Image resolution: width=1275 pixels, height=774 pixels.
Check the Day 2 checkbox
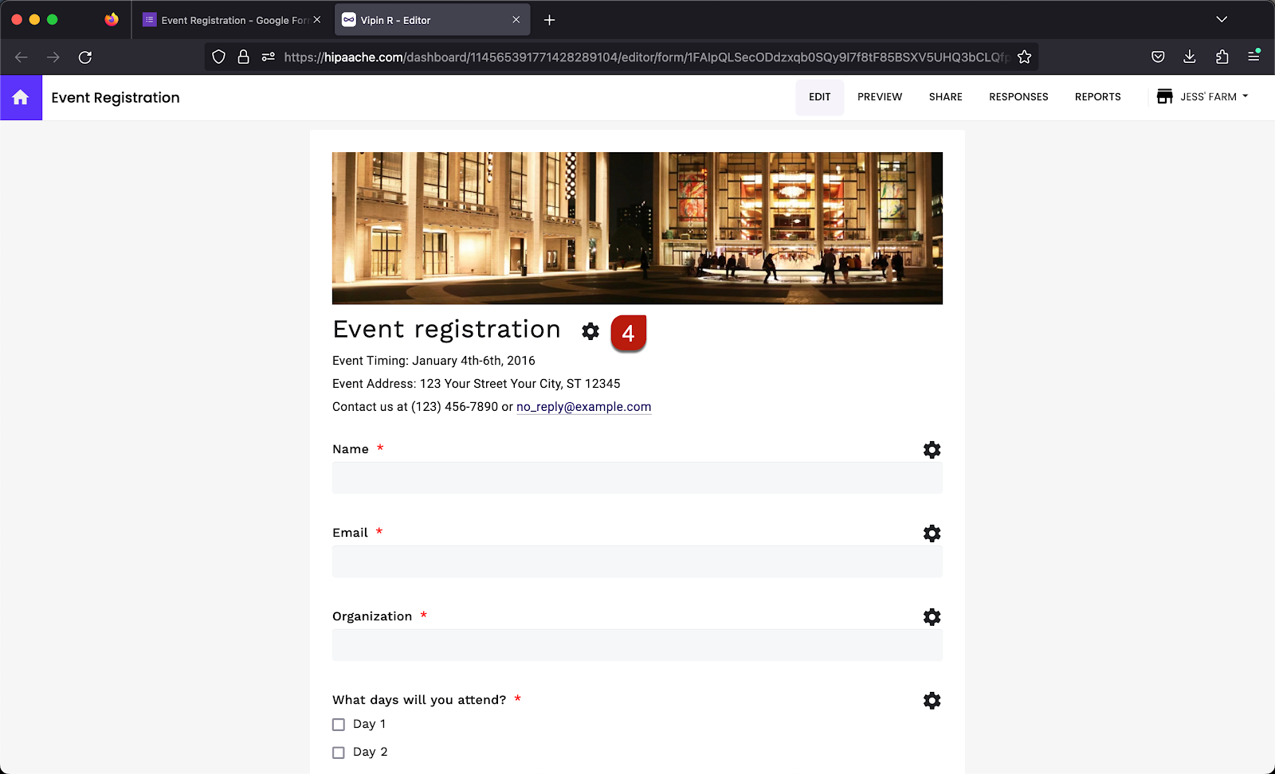coord(338,752)
